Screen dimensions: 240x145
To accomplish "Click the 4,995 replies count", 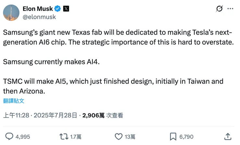I will point(23,137).
